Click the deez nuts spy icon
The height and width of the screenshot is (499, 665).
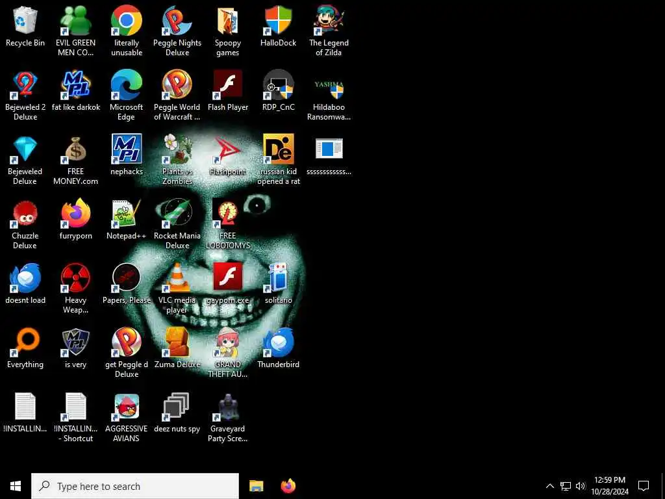177,407
